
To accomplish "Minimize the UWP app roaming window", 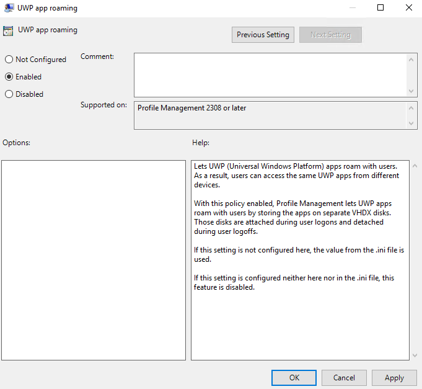I will click(x=352, y=8).
